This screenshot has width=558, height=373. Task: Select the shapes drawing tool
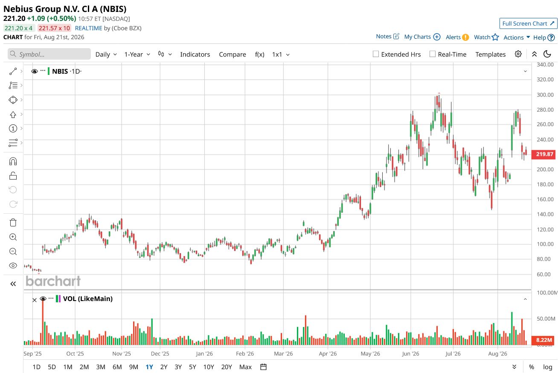point(13,100)
